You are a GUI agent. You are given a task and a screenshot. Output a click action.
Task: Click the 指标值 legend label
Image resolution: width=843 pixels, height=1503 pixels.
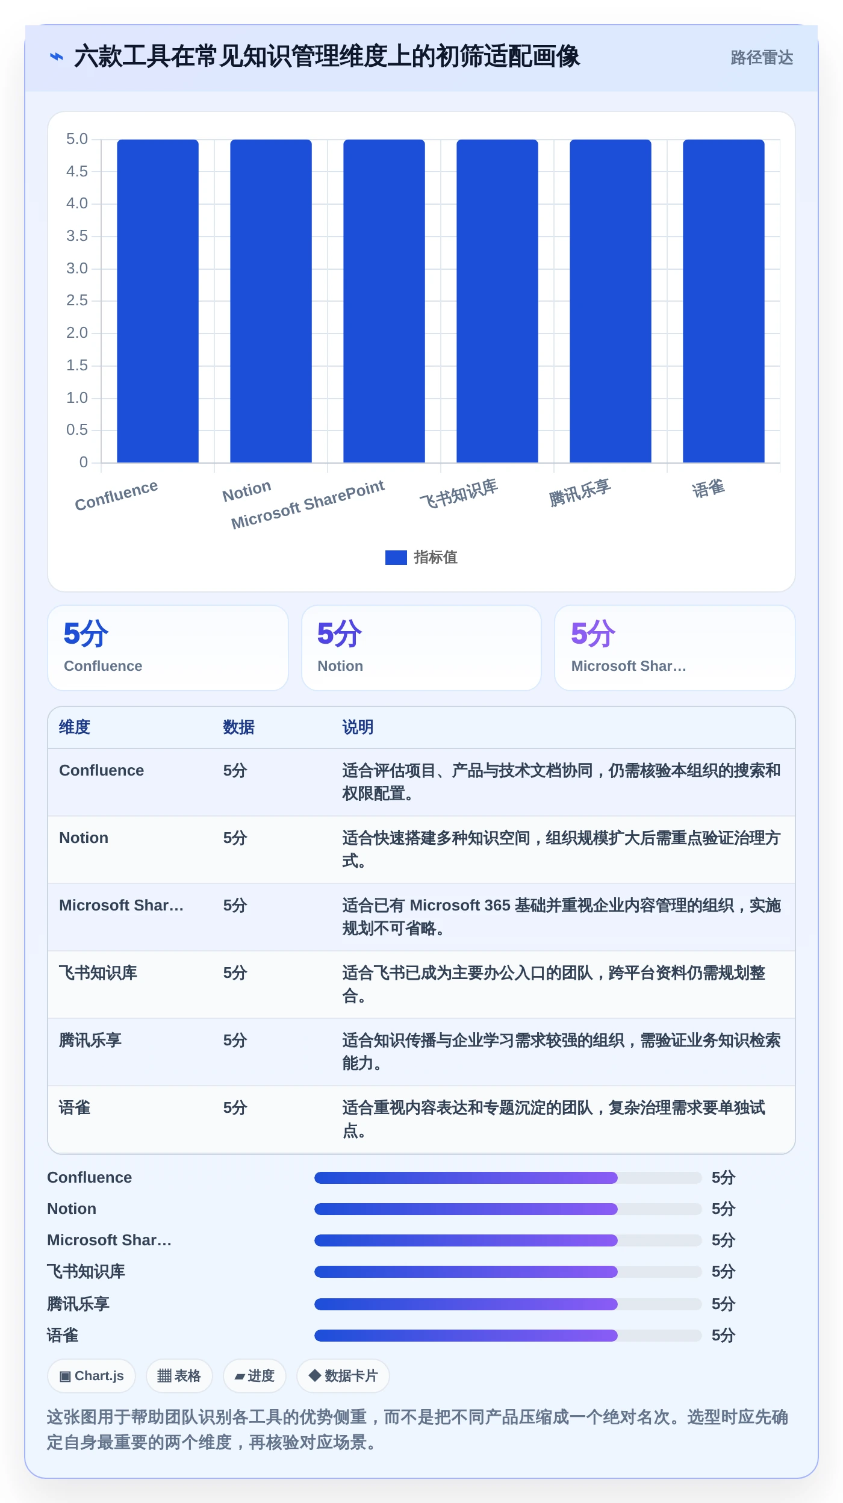coord(436,558)
